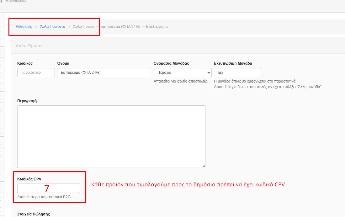Click the current breadcrumb Εμπόρευμα (ΦΠΑ 24%) Επεξεργασία
Image resolution: width=345 pixels, height=217 pixels.
click(120, 27)
